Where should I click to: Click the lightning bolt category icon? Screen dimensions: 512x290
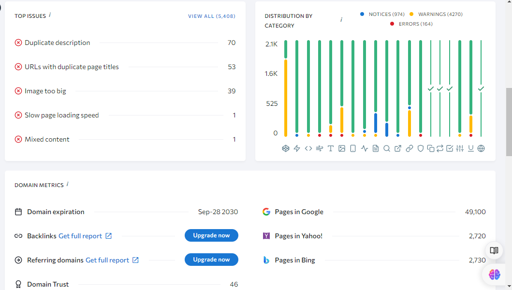pyautogui.click(x=297, y=148)
